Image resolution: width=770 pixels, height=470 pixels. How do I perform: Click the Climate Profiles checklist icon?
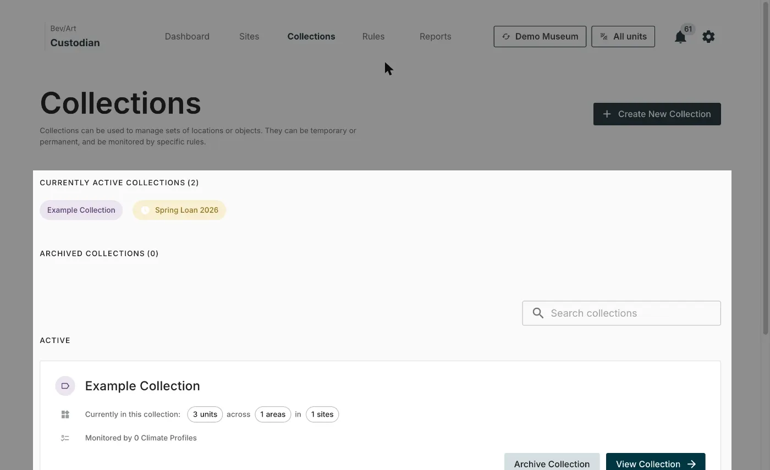pos(65,438)
